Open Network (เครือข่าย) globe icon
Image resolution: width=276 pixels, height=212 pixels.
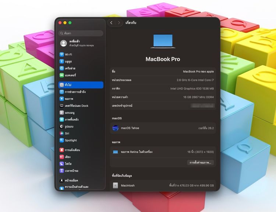click(x=62, y=69)
